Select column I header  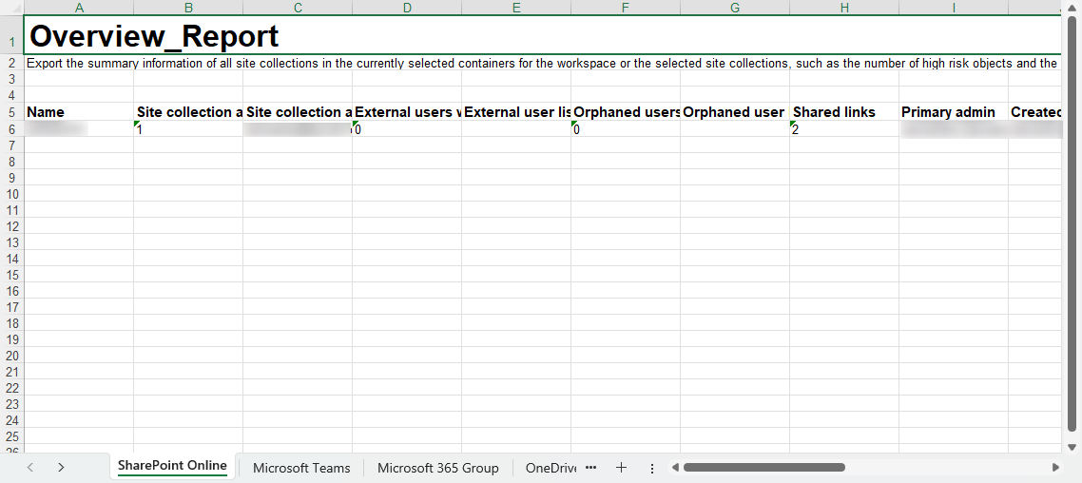[x=954, y=8]
